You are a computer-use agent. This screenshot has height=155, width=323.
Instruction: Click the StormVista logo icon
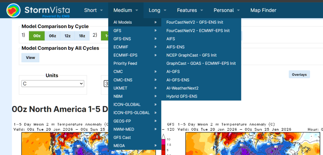13,10
